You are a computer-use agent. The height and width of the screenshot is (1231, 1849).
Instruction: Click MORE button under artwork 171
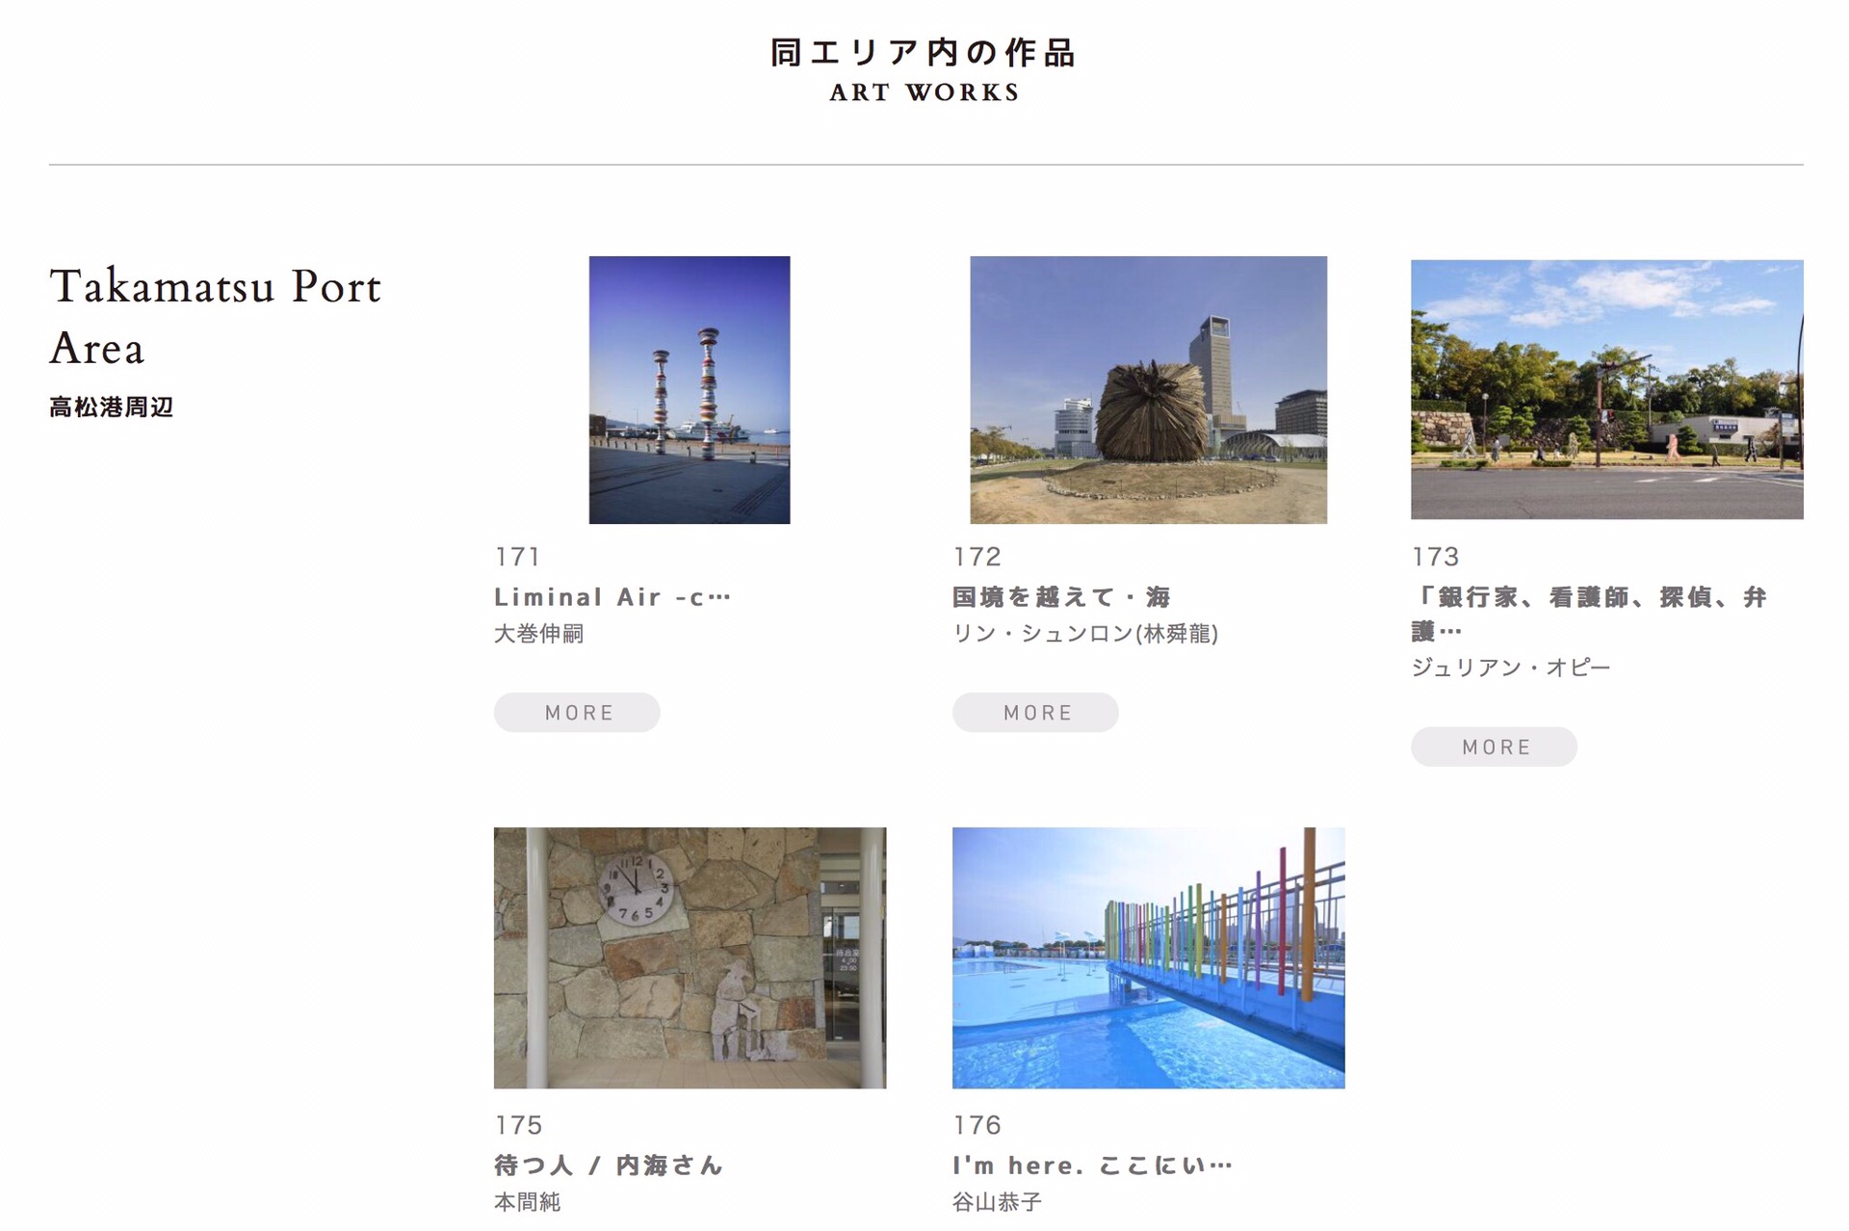tap(577, 712)
